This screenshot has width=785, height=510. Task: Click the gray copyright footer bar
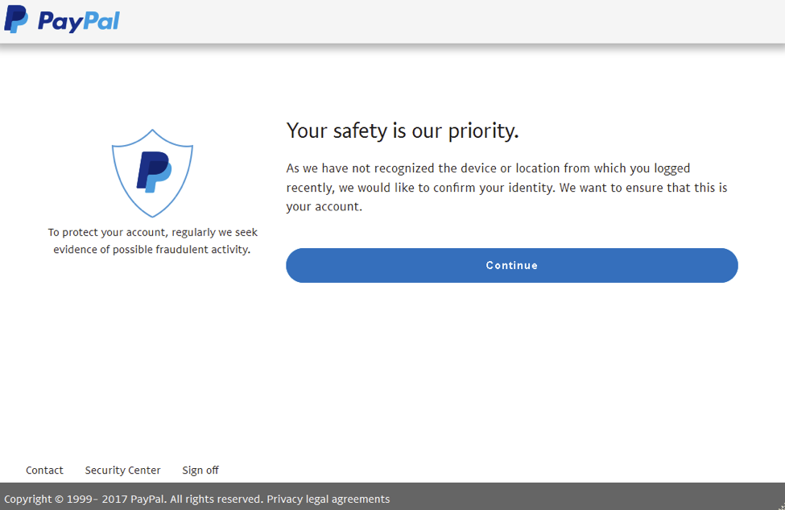564,499
